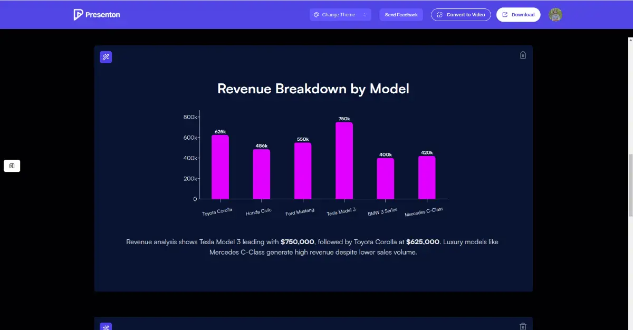The height and width of the screenshot is (330, 633).
Task: Expand the Change Theme dropdown arrow
Action: (365, 15)
